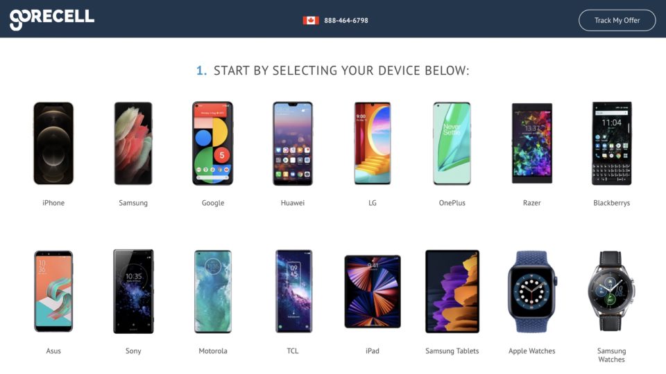Select the Asus phone image
This screenshot has height=374, width=666.
point(53,292)
